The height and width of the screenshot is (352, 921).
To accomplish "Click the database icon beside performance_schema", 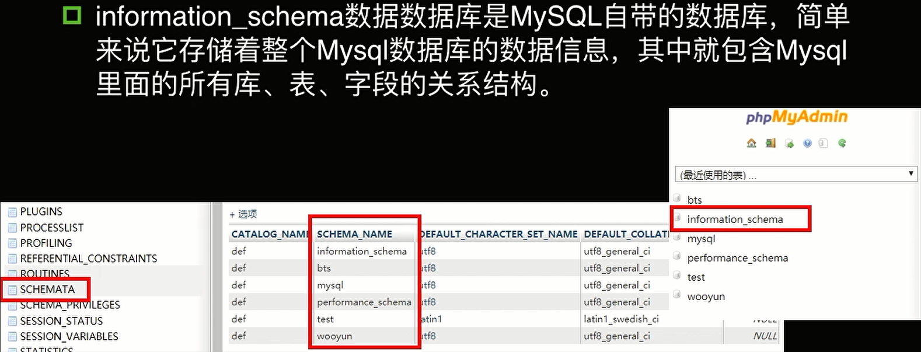I will tap(677, 256).
